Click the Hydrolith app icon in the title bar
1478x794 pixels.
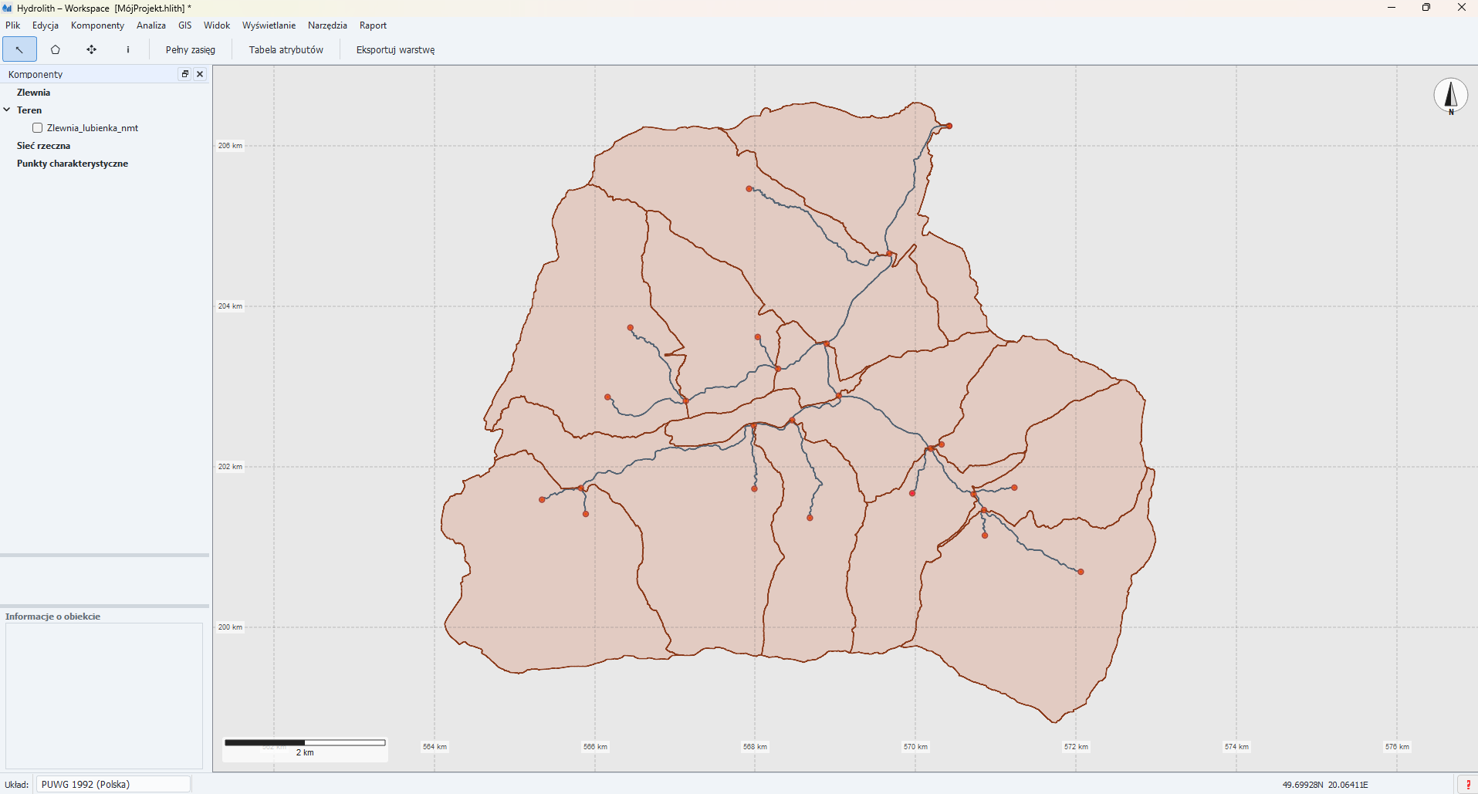[x=8, y=8]
